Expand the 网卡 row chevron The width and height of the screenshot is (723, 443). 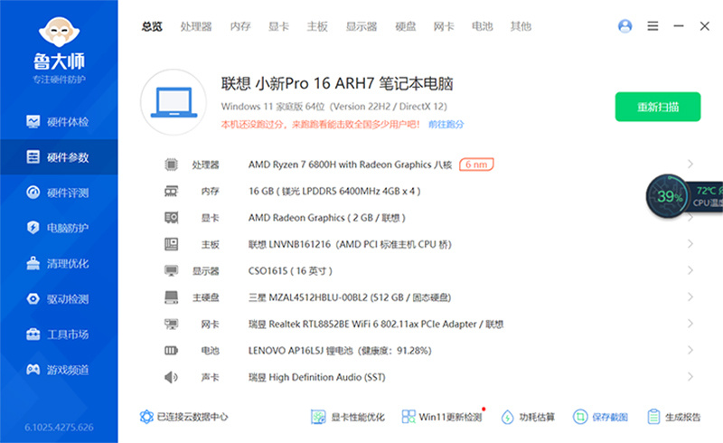690,324
